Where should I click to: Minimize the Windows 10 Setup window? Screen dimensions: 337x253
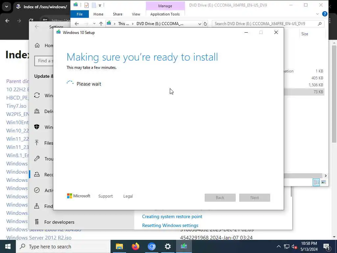246,33
